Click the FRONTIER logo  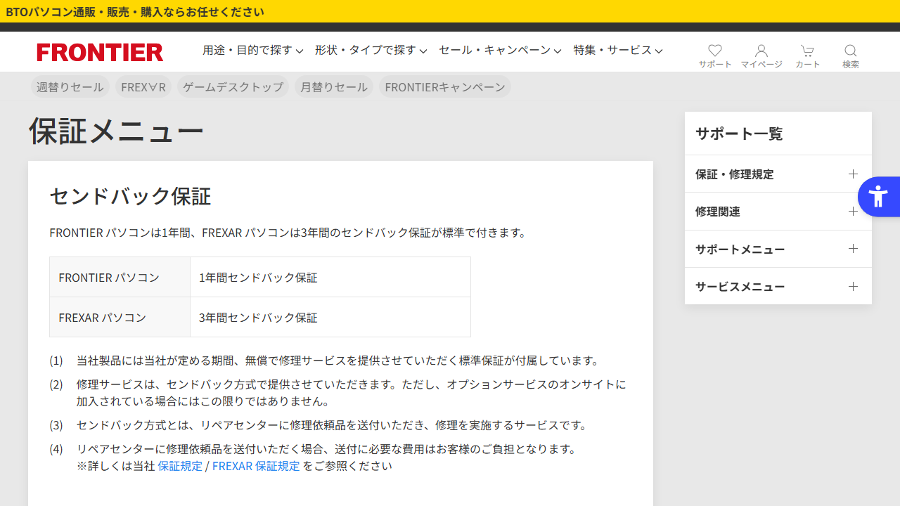100,52
